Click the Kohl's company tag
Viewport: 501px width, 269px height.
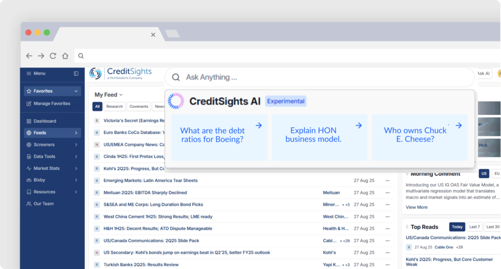(329, 252)
